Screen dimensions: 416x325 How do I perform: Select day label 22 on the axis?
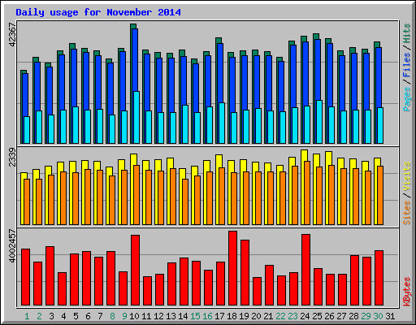click(280, 316)
